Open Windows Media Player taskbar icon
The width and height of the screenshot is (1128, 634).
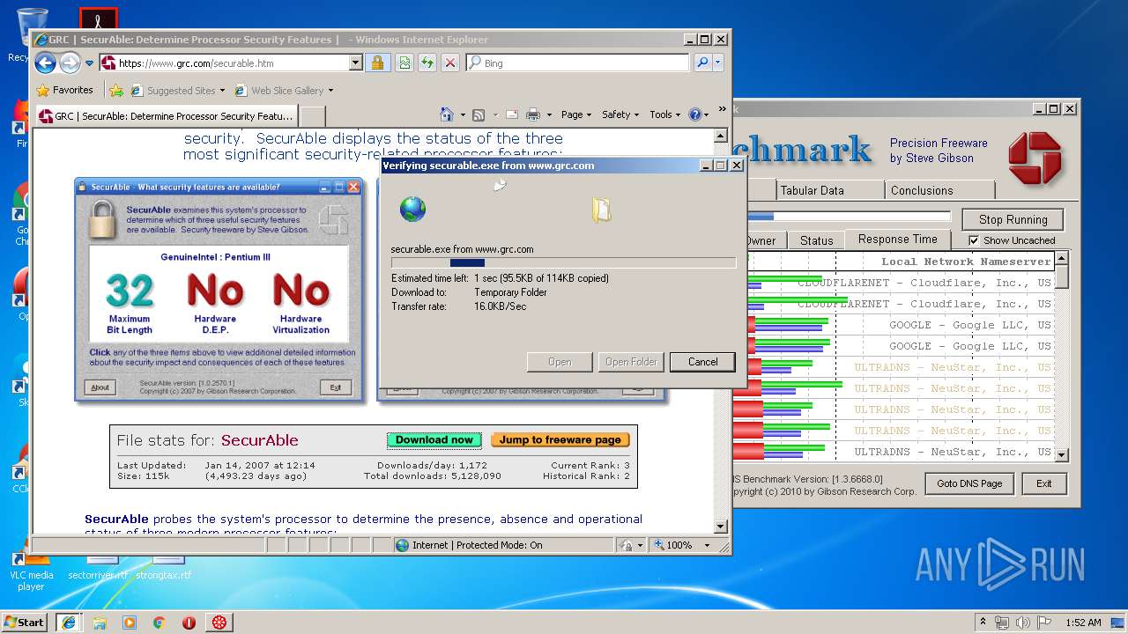click(130, 623)
